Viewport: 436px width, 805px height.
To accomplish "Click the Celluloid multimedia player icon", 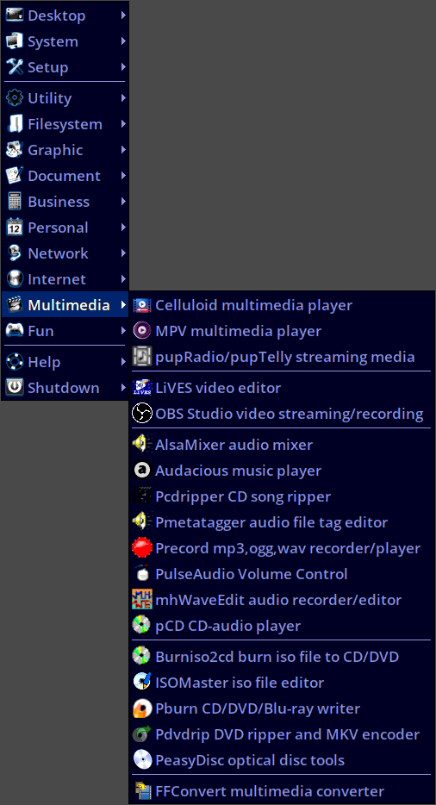I will pyautogui.click(x=142, y=305).
